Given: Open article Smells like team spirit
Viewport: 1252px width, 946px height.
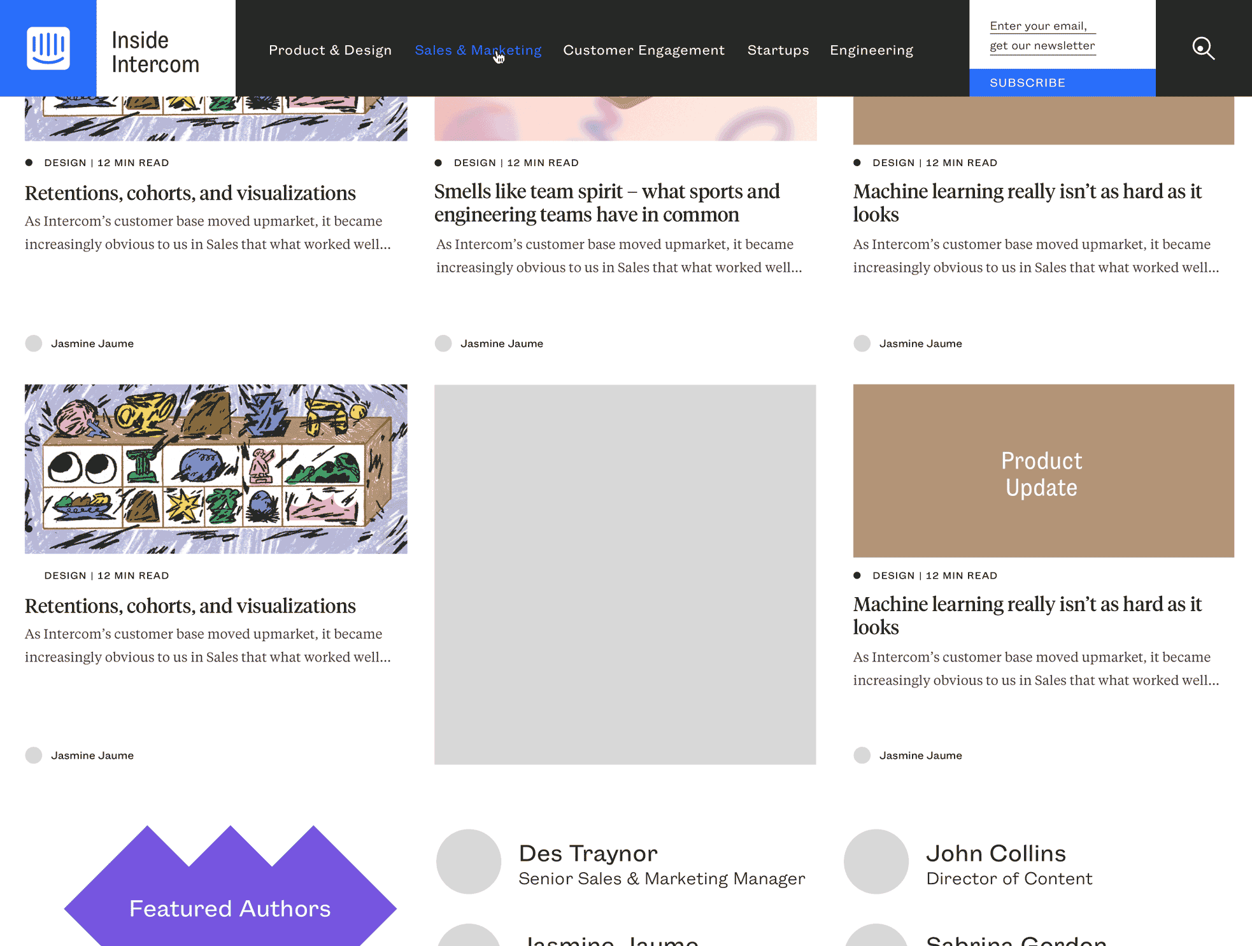Looking at the screenshot, I should click(x=607, y=203).
